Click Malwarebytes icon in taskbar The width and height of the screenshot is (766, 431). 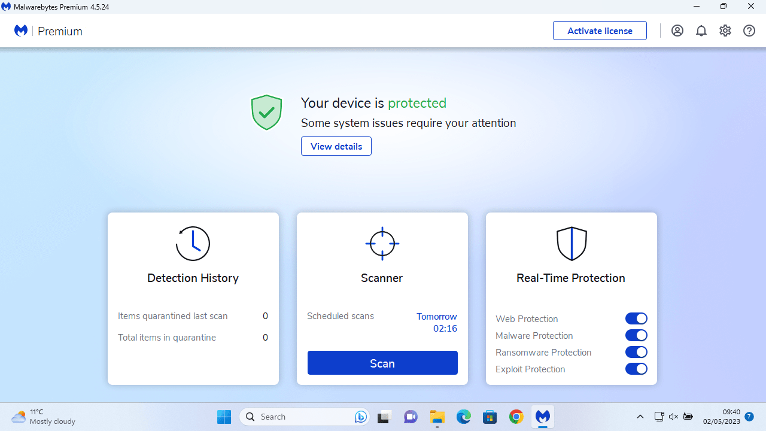pos(543,417)
